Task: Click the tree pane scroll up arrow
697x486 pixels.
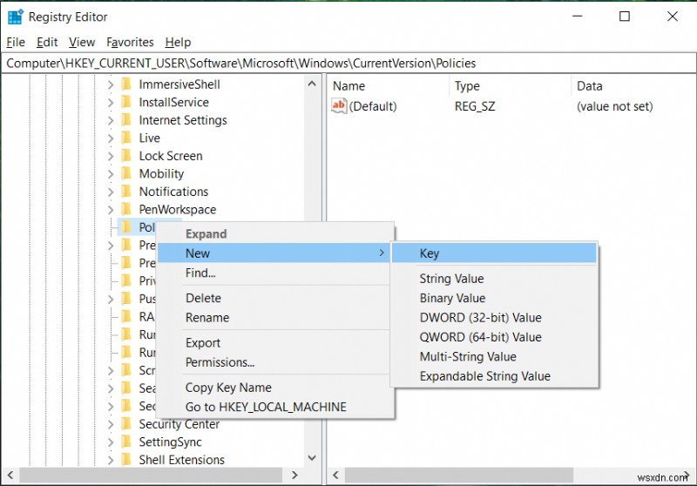Action: (x=312, y=84)
